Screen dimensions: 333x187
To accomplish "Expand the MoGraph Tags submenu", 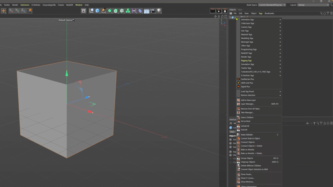I will pos(251,42).
